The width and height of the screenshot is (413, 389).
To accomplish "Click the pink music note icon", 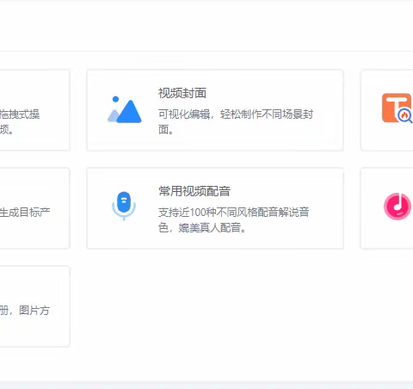I will [398, 207].
